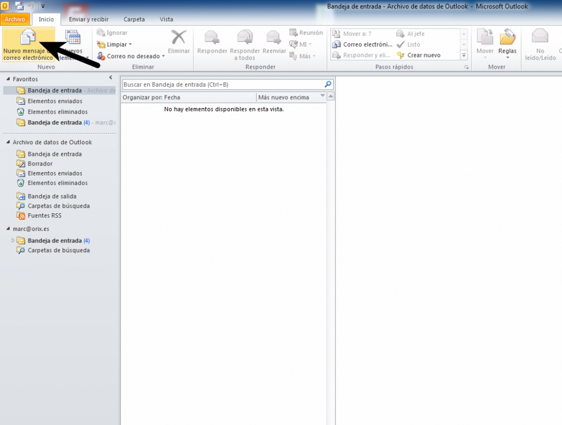Open the Reglas rules menu
The height and width of the screenshot is (425, 562).
tap(508, 44)
